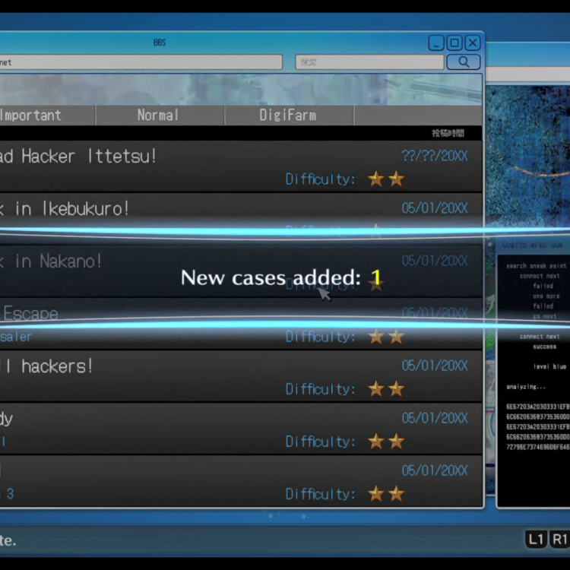Click the R1 button prompt icon
Screen dimensions: 570x570
click(x=560, y=540)
